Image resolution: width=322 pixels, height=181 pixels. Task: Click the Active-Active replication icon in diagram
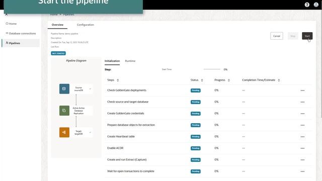[64, 111]
